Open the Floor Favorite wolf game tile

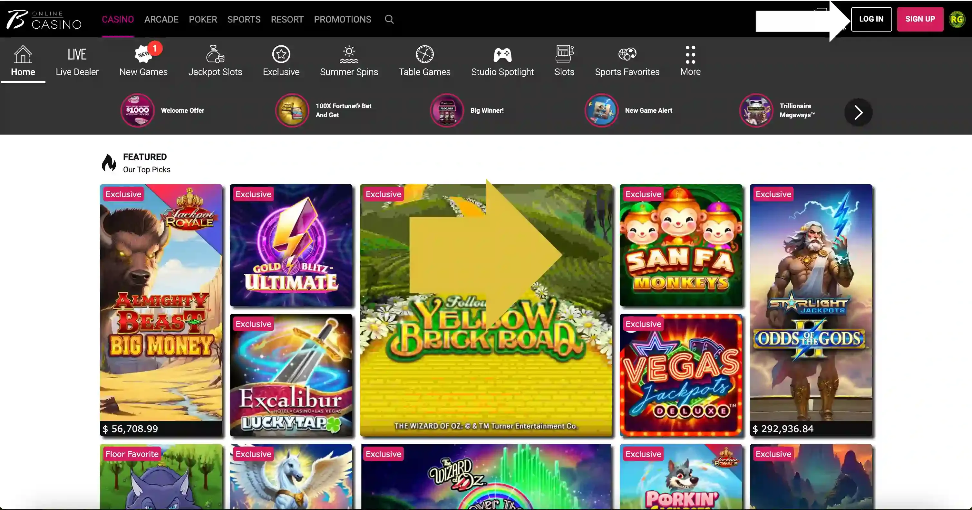tap(161, 477)
